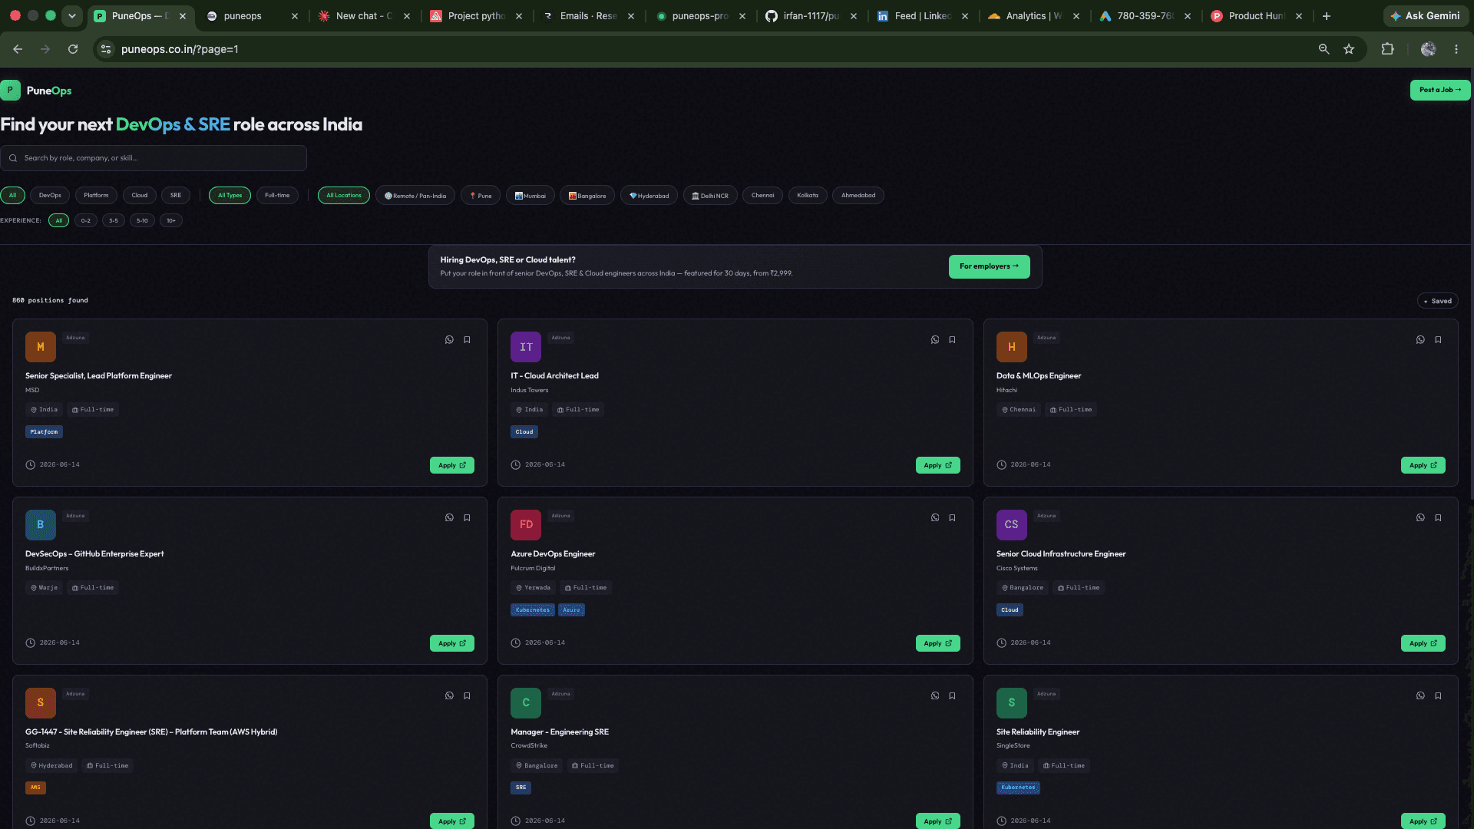
Task: Filter by Full-time job type
Action: pos(277,196)
